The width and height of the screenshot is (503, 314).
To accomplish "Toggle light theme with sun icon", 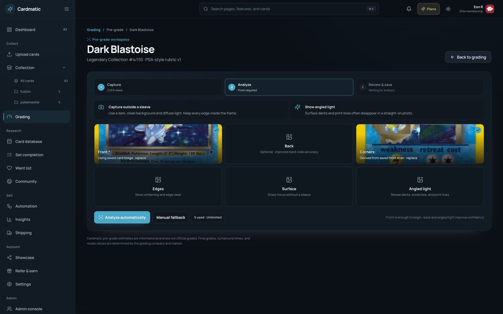I will [x=448, y=9].
